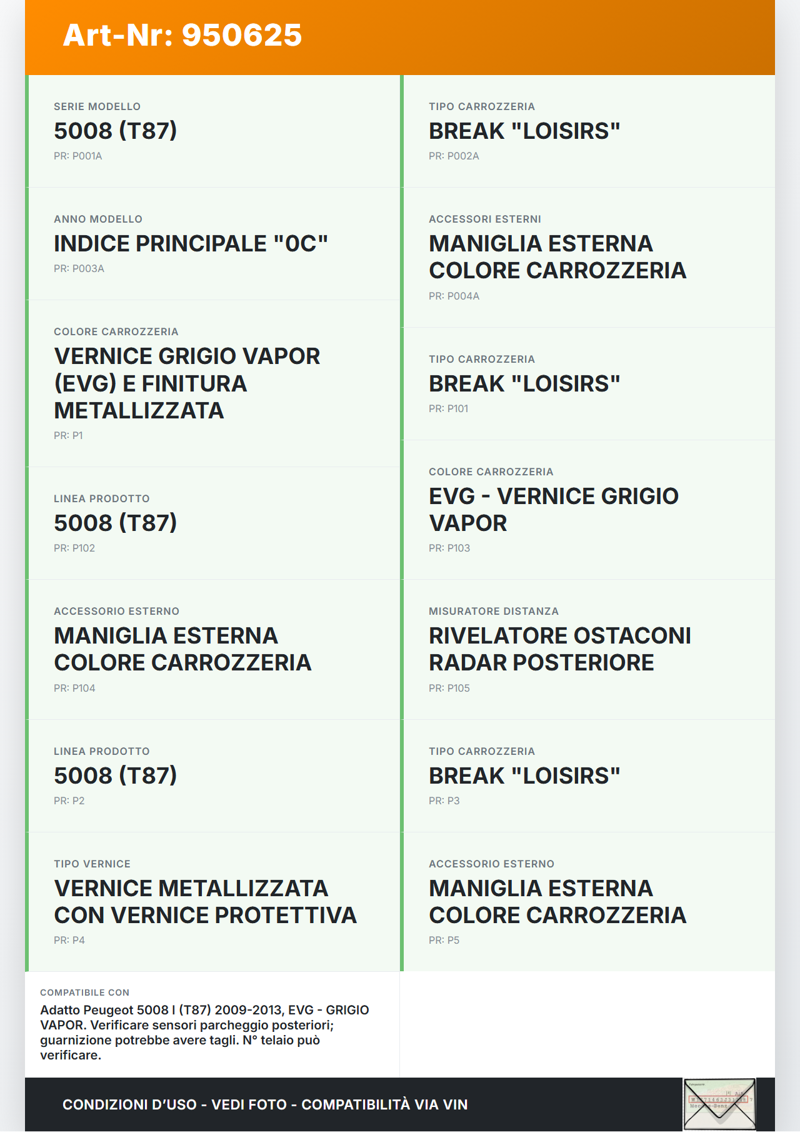The height and width of the screenshot is (1132, 800).
Task: Click the Art-Nr: 950625 header title
Action: tap(182, 35)
